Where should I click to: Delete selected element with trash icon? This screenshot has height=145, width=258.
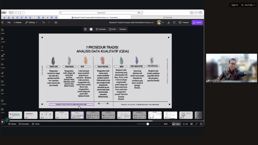tap(85, 29)
